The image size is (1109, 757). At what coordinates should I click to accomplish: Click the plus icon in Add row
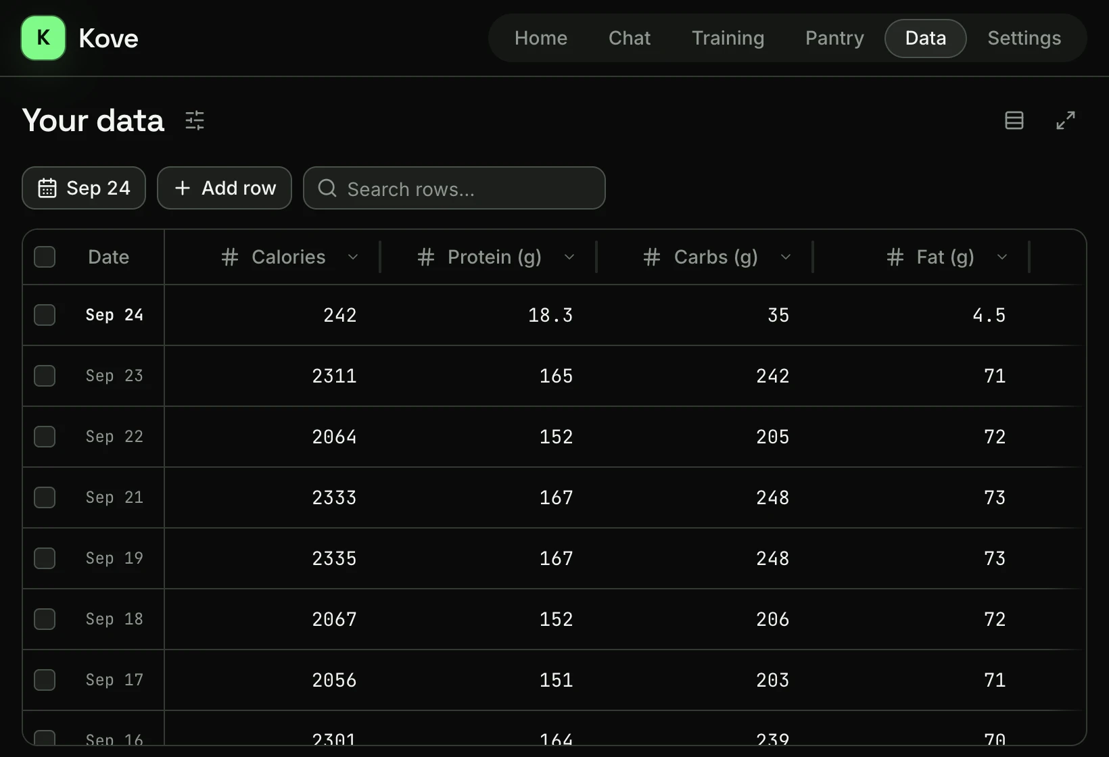pos(183,188)
